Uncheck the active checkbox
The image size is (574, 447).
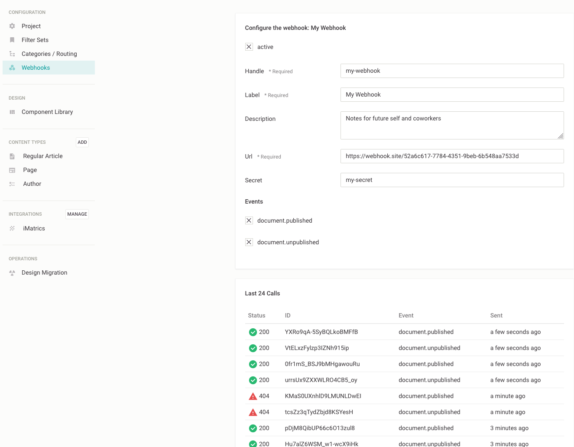[249, 47]
